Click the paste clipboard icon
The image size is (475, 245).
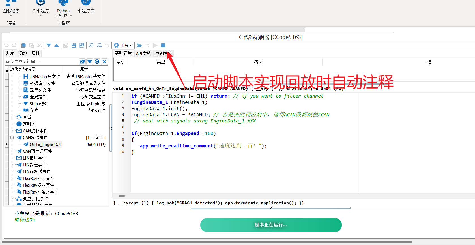click(31, 45)
